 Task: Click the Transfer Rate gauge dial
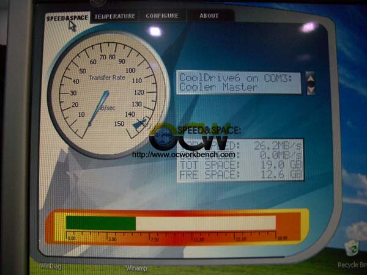pyautogui.click(x=108, y=95)
